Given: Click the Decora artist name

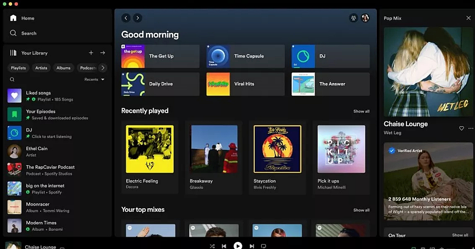Looking at the screenshot, I should point(132,187).
